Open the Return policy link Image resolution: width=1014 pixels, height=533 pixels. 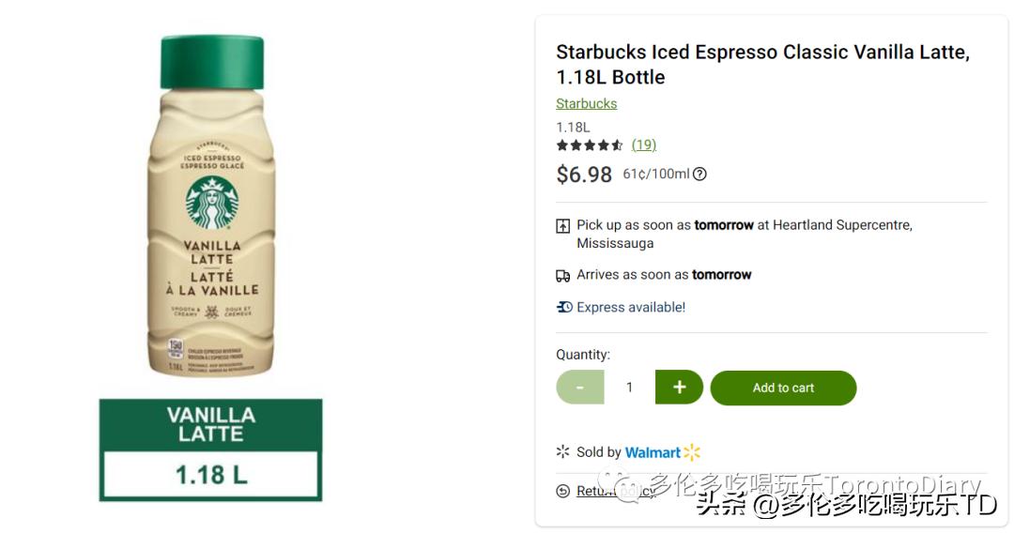603,491
